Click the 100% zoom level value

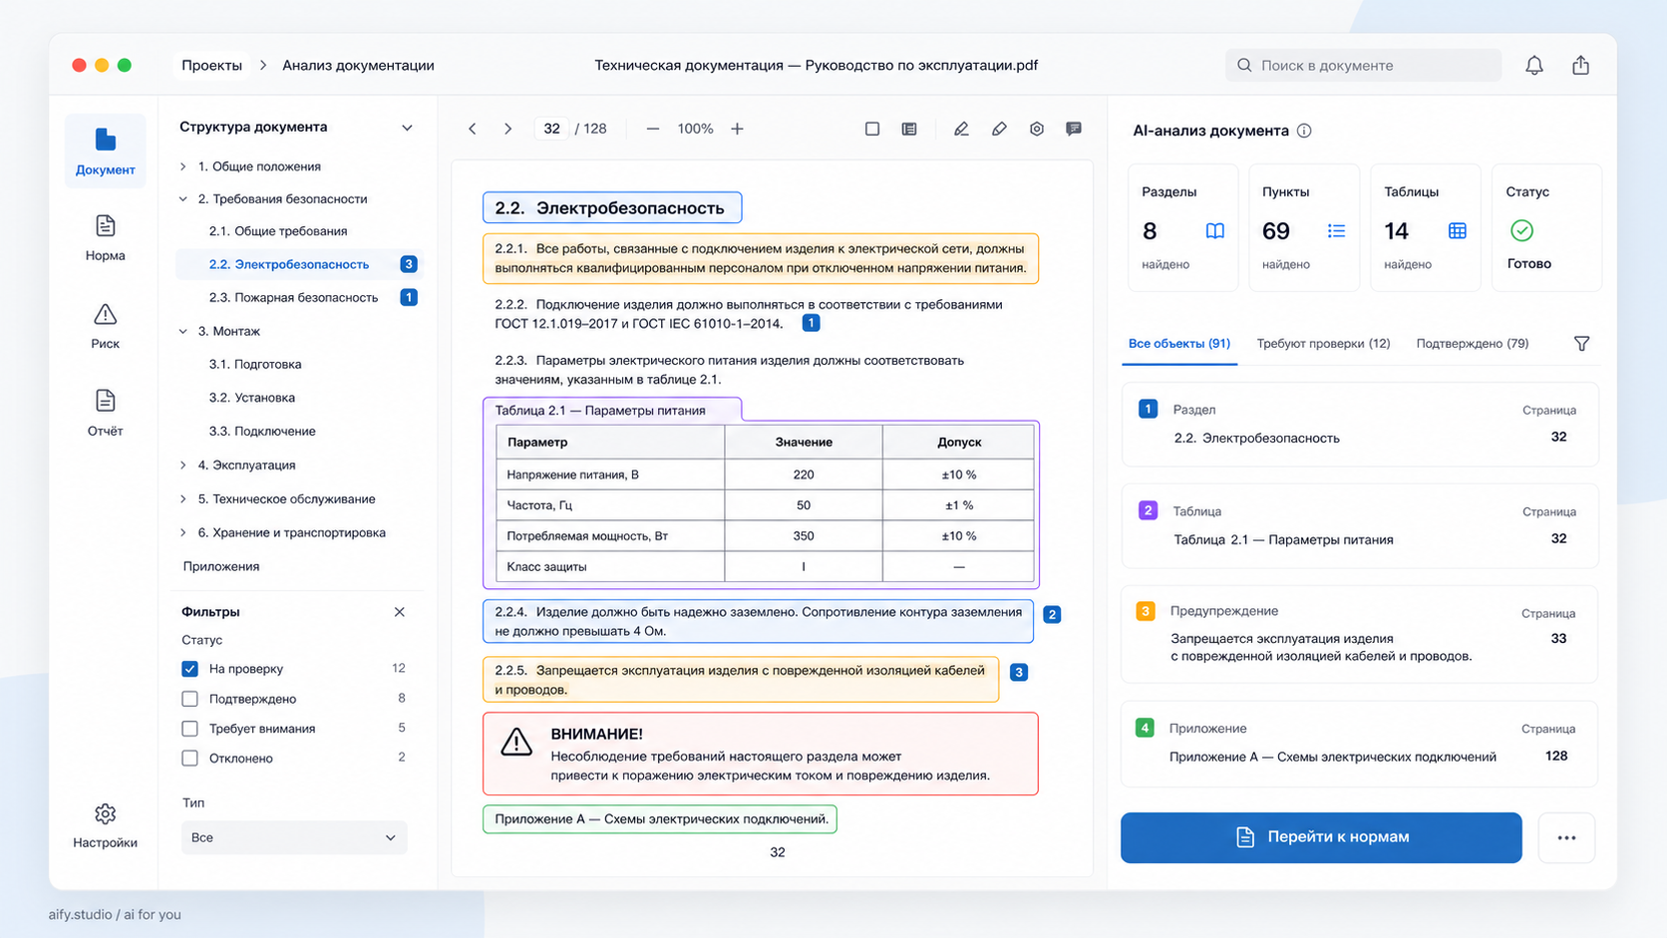(x=695, y=129)
